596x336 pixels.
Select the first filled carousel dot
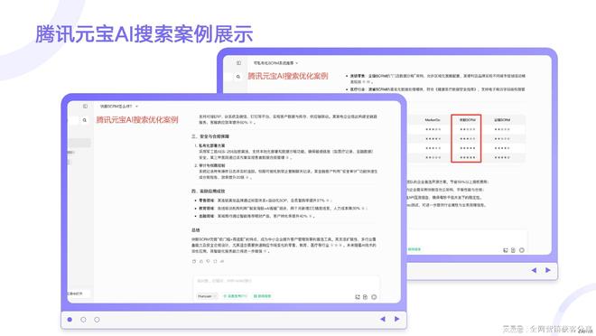(x=70, y=320)
